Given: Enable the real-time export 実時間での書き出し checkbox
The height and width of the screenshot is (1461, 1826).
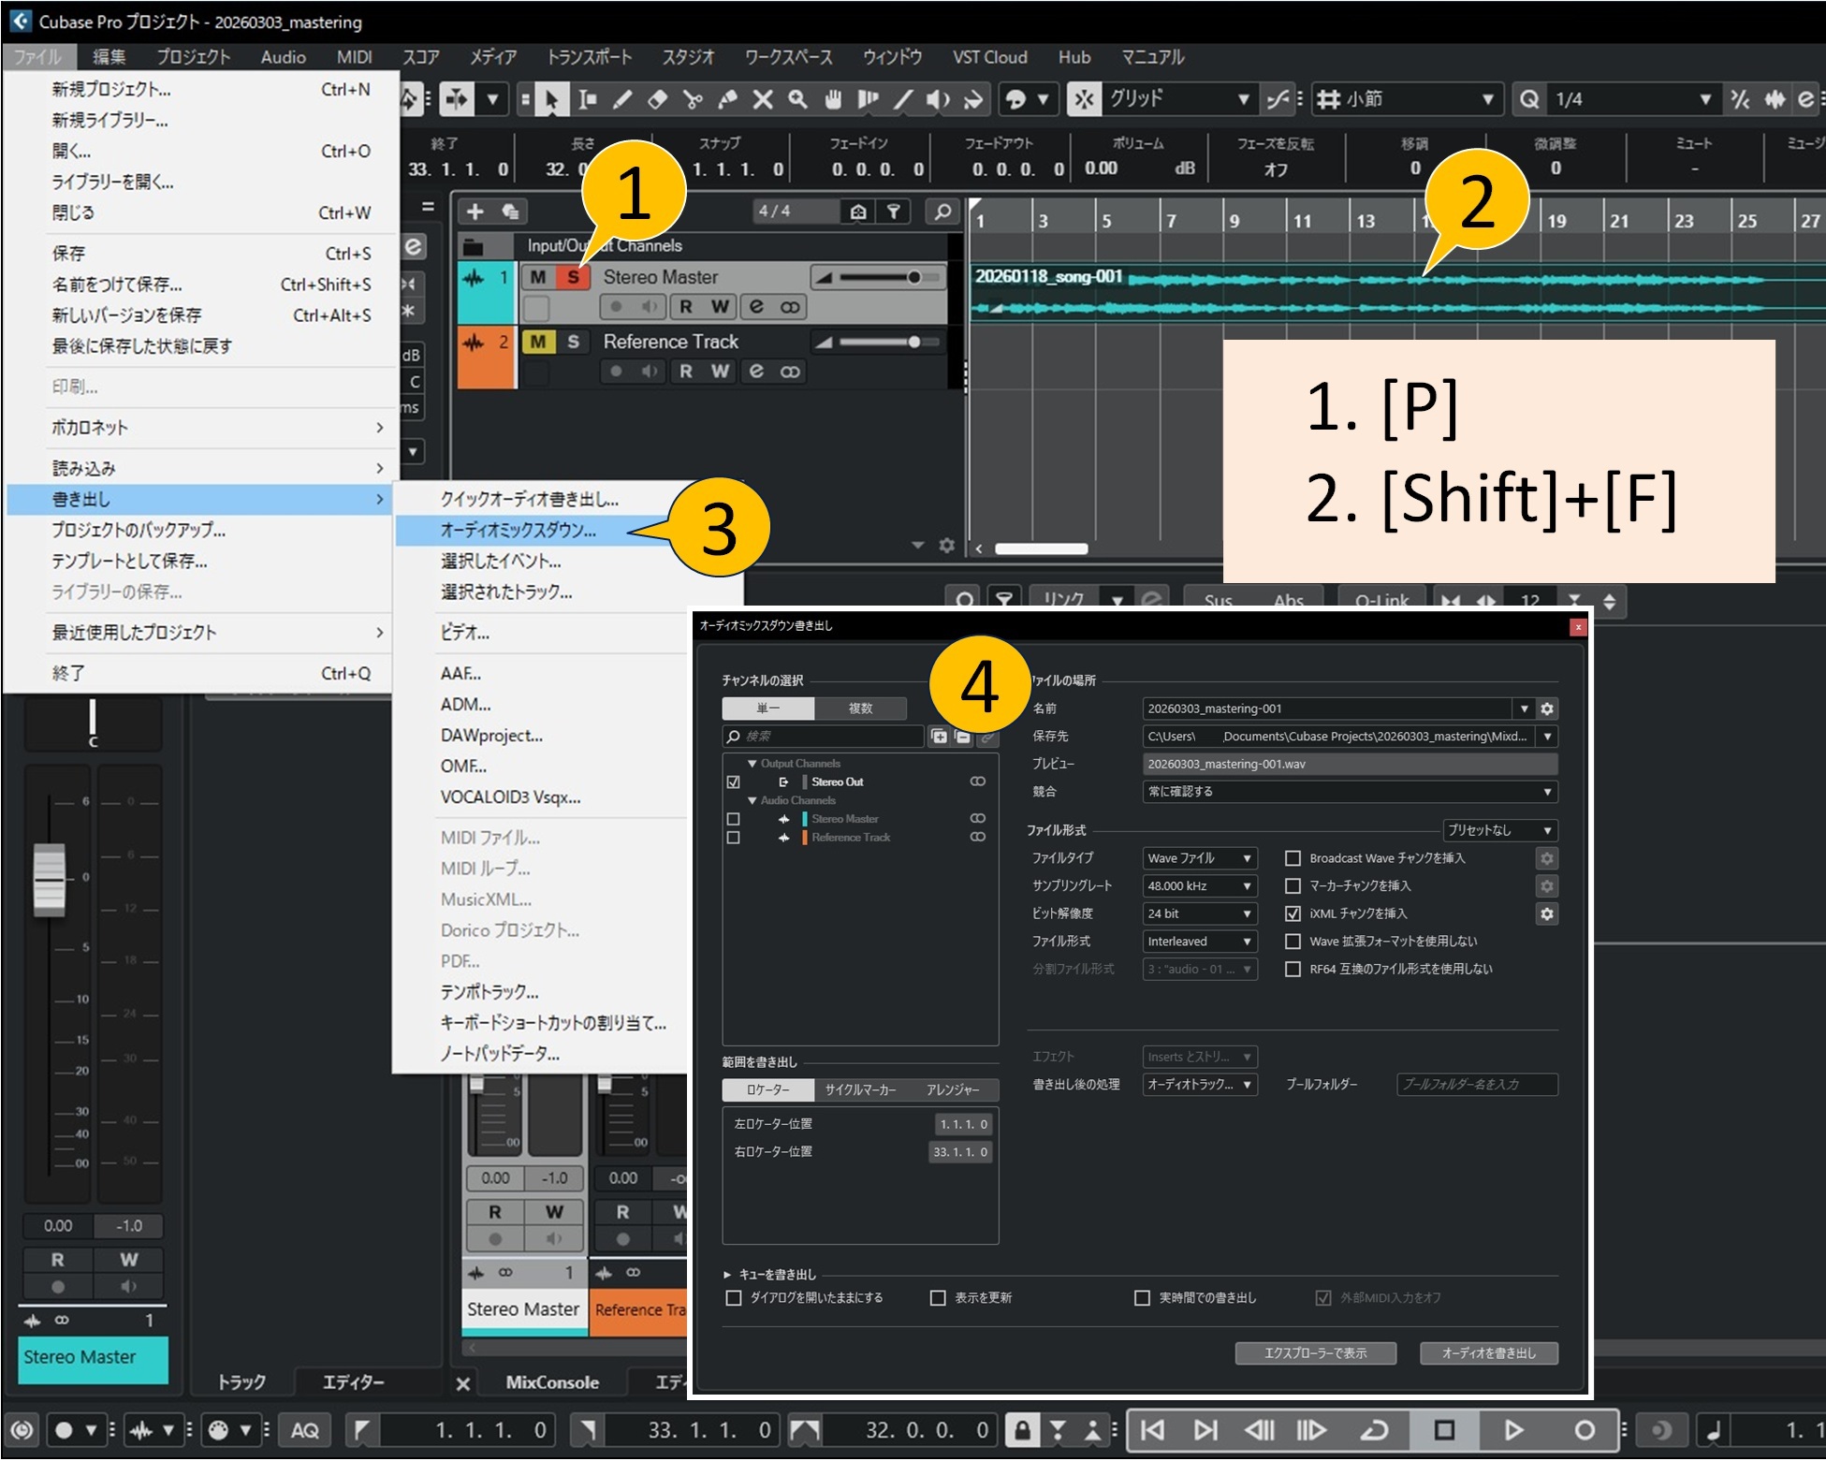Looking at the screenshot, I should (x=1142, y=1297).
